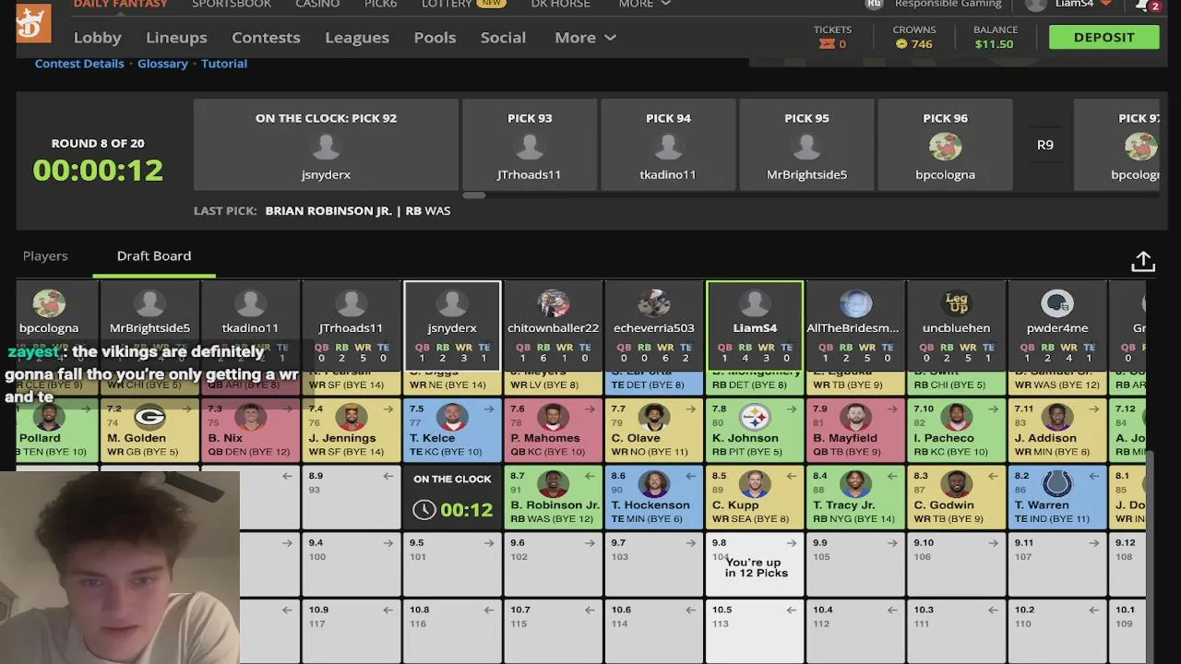The height and width of the screenshot is (664, 1181).
Task: Click tkadino11 avatar in Pick 94
Action: pyautogui.click(x=668, y=147)
